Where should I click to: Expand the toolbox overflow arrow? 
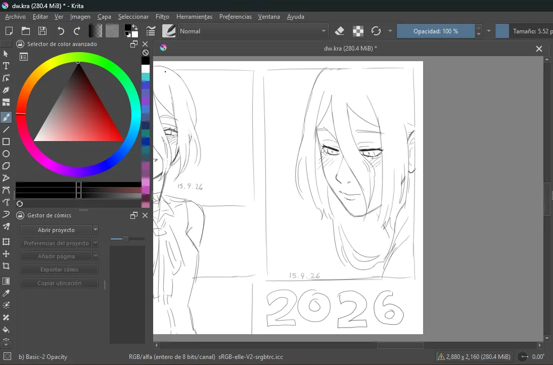click(x=6, y=344)
